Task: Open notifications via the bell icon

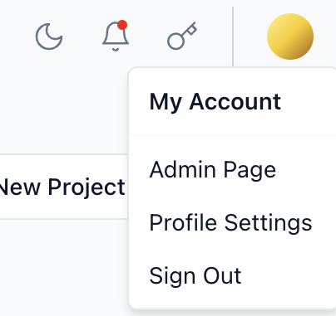Action: tap(116, 36)
